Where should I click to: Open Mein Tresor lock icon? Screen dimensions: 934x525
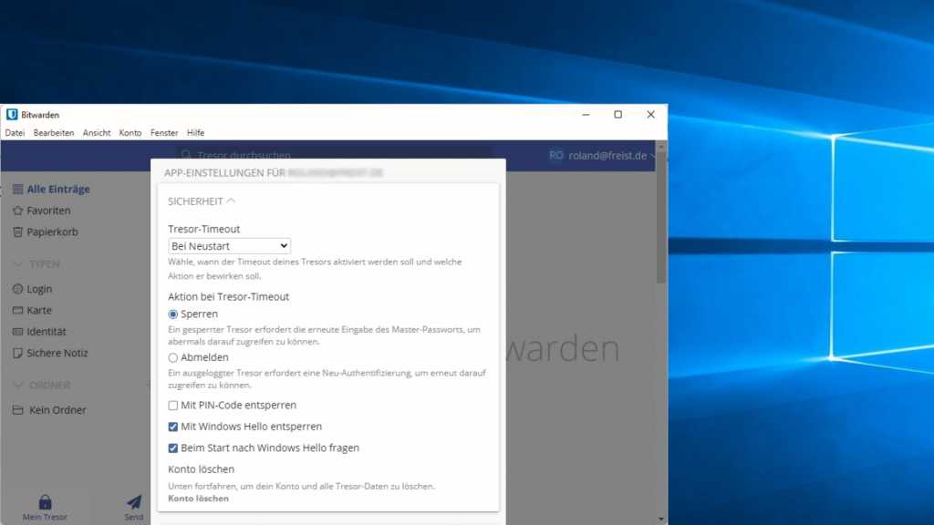click(46, 502)
